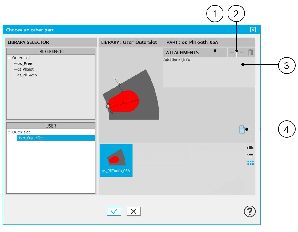Screen dimensions: 298x232
Task: Click the minus icon to remove attachment
Action: [241, 52]
